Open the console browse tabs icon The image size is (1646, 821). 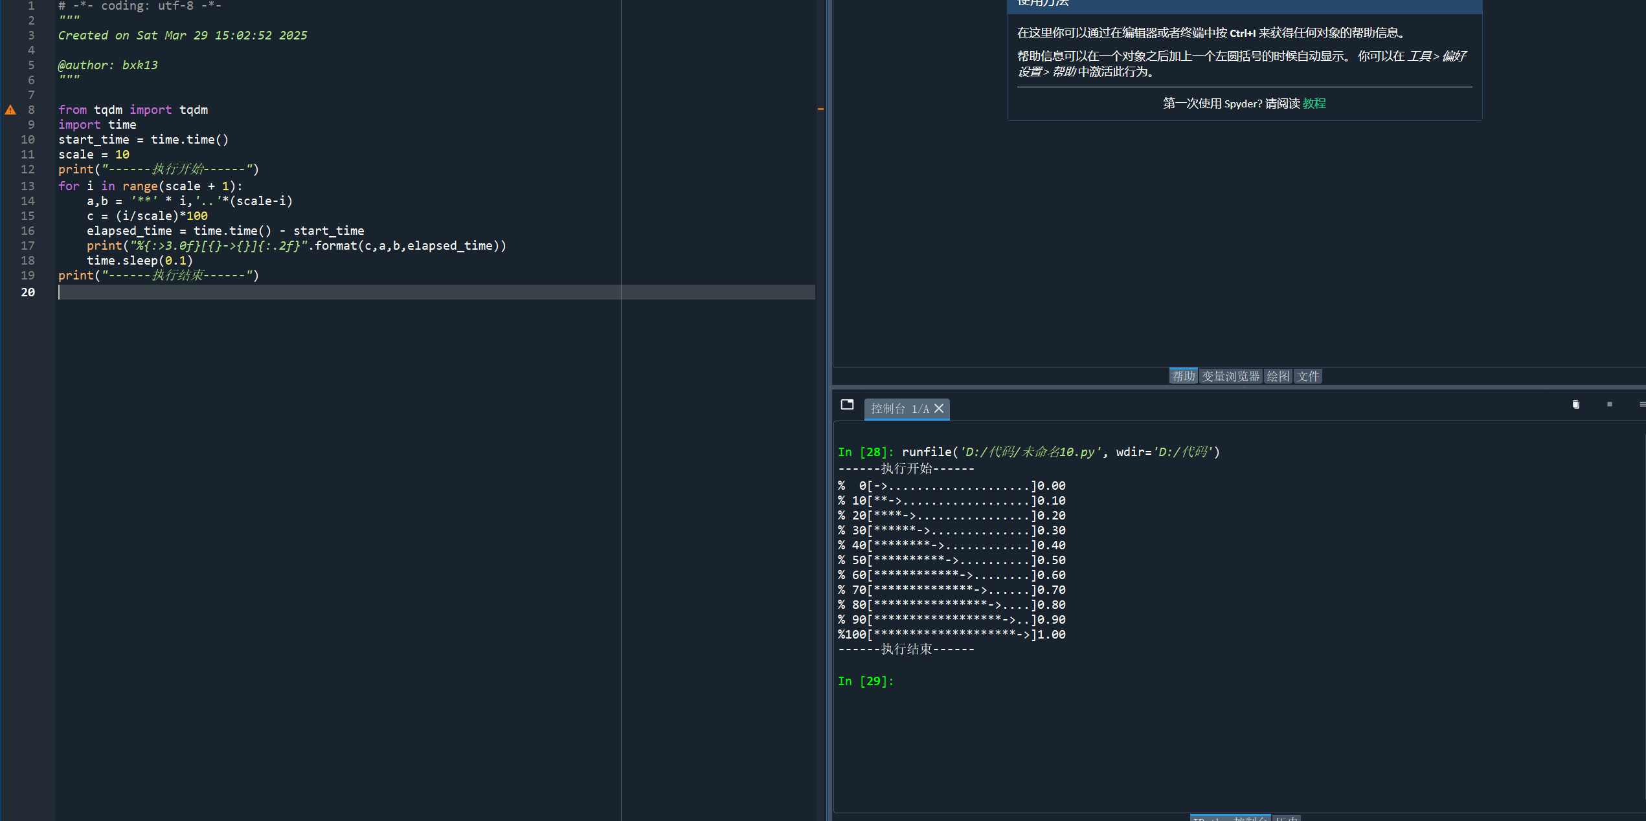click(847, 404)
